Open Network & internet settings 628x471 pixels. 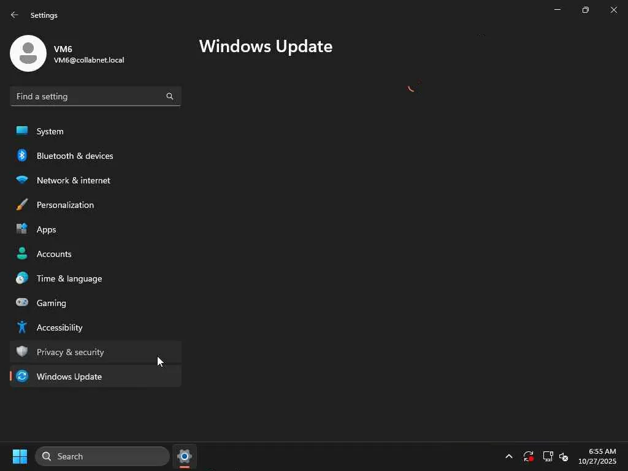96,180
